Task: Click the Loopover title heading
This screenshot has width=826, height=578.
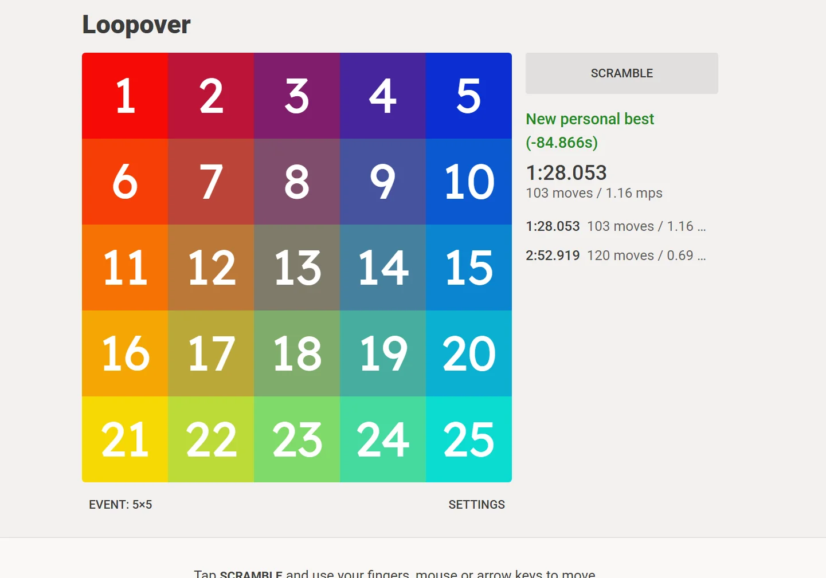Action: 136,25
